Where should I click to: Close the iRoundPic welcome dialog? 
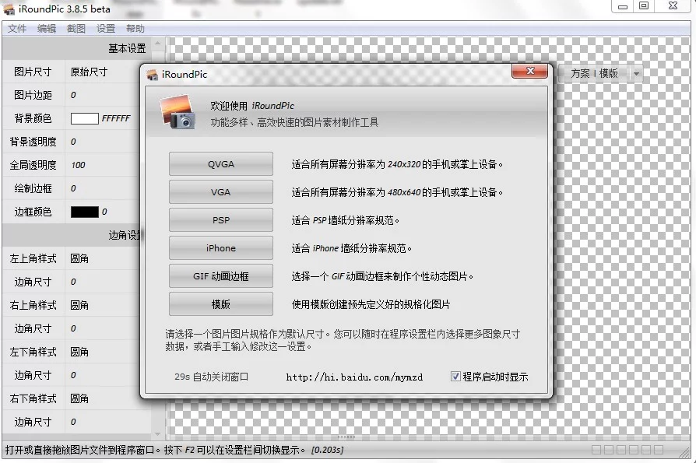click(529, 71)
